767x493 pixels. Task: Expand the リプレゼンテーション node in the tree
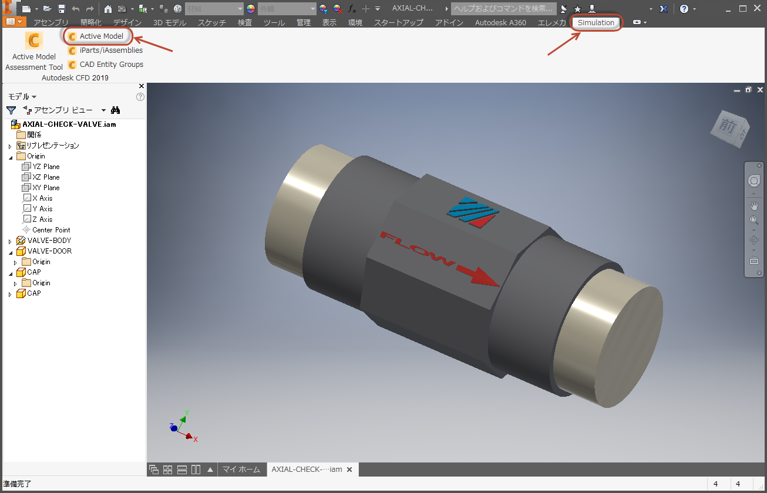pyautogui.click(x=9, y=145)
